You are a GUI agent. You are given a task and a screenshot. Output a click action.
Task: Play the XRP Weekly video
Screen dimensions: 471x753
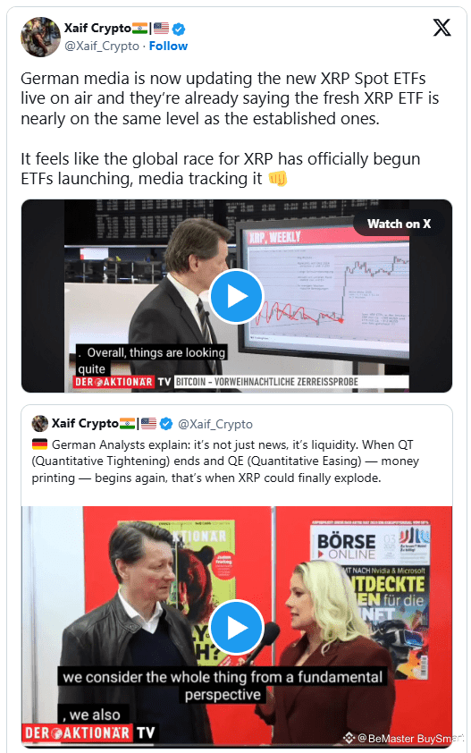click(x=236, y=296)
